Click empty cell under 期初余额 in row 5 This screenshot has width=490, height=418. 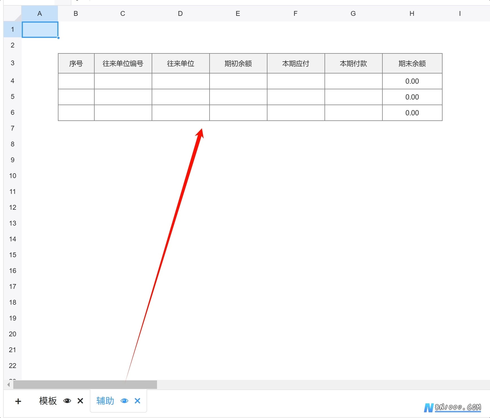[238, 97]
